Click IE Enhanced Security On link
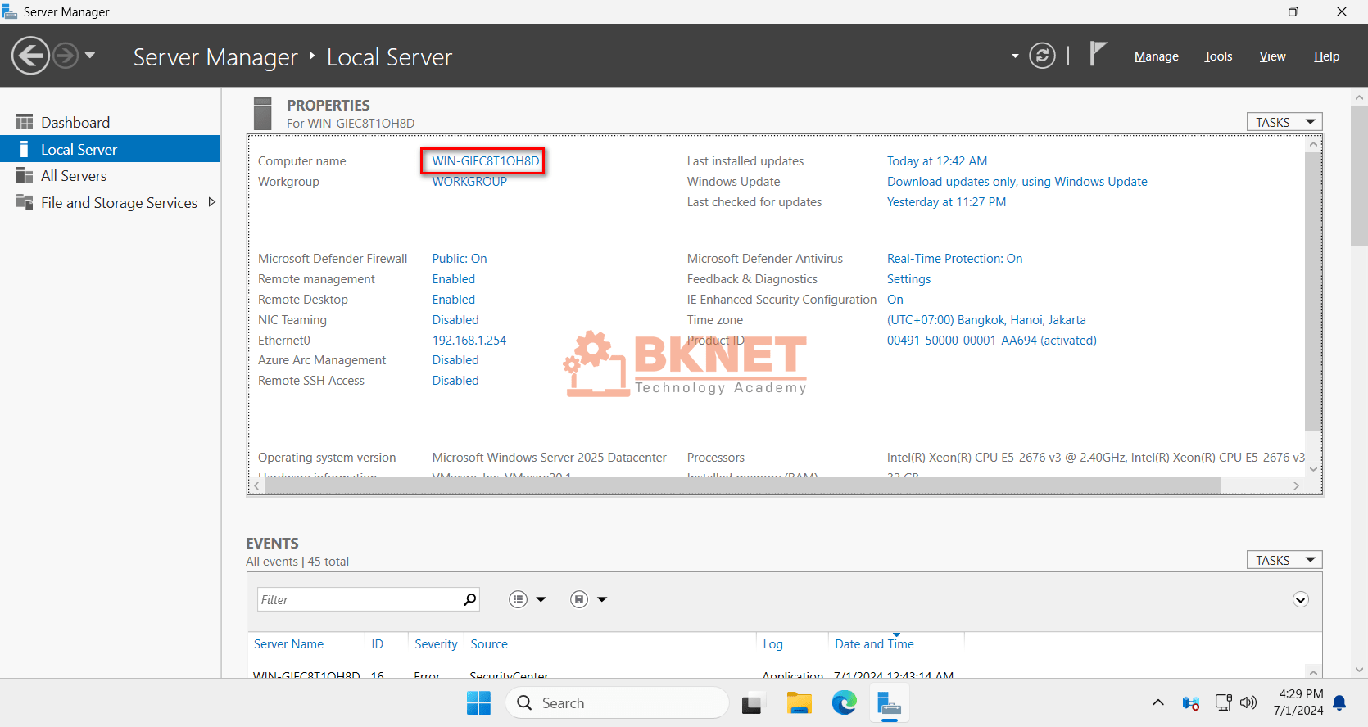The width and height of the screenshot is (1368, 727). tap(895, 300)
